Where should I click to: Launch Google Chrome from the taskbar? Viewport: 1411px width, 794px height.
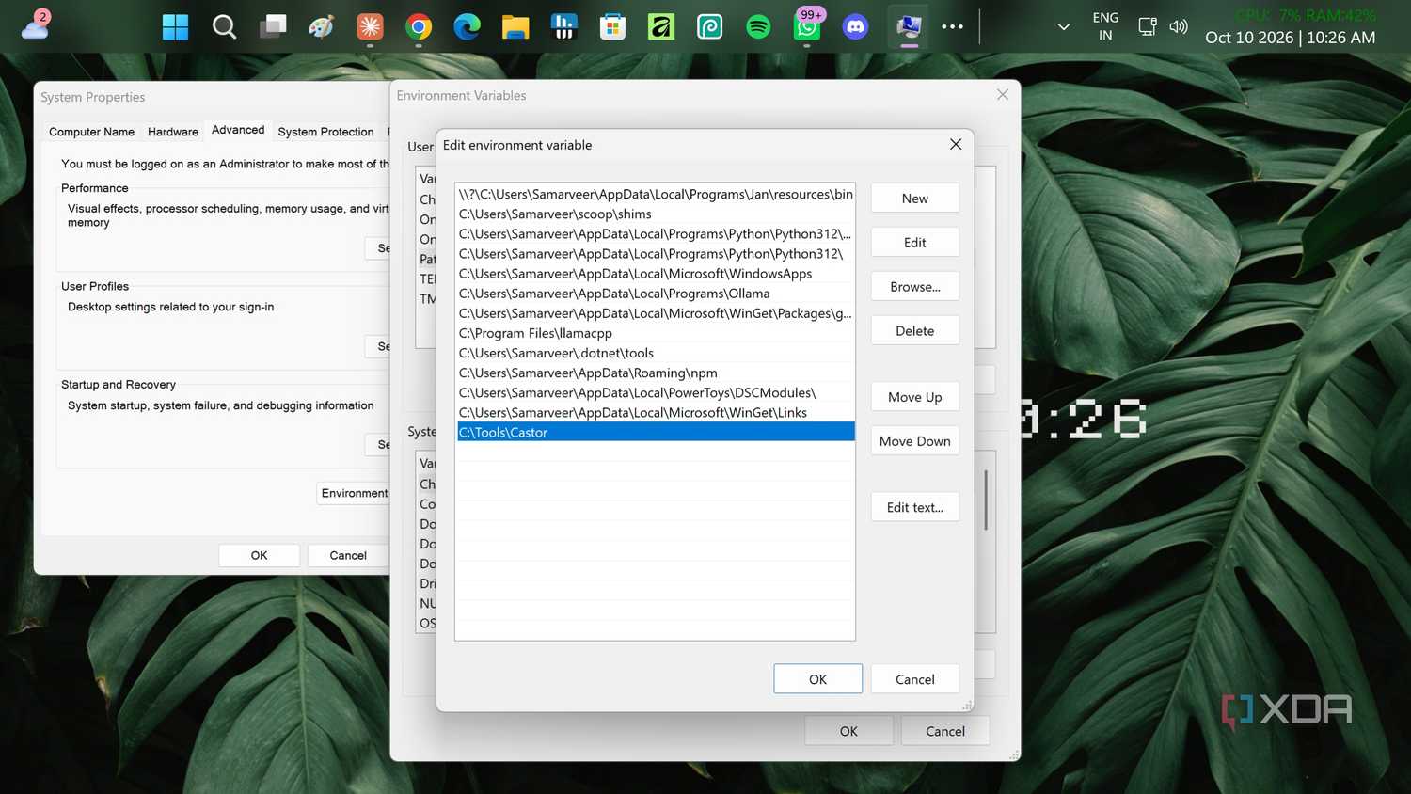[419, 27]
